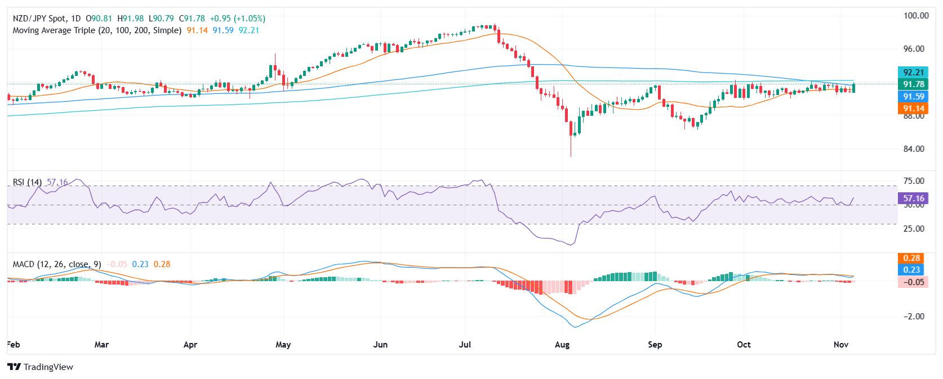This screenshot has width=943, height=379.
Task: Click the blue 91.59 moving average price tag
Action: tap(913, 97)
